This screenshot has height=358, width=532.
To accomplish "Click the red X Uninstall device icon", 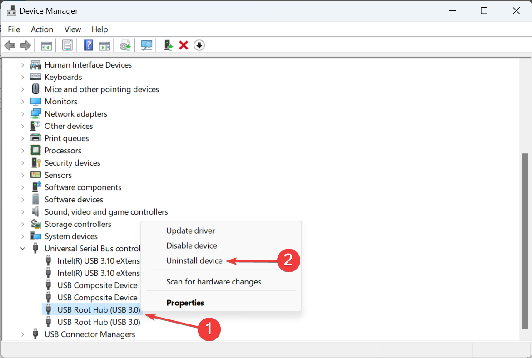I will click(184, 45).
